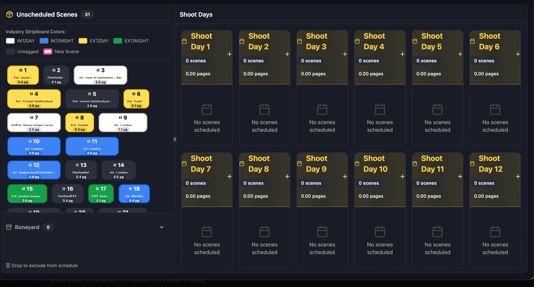This screenshot has height=287, width=534.
Task: Add a scene to Shoot Day 10
Action: point(402,176)
